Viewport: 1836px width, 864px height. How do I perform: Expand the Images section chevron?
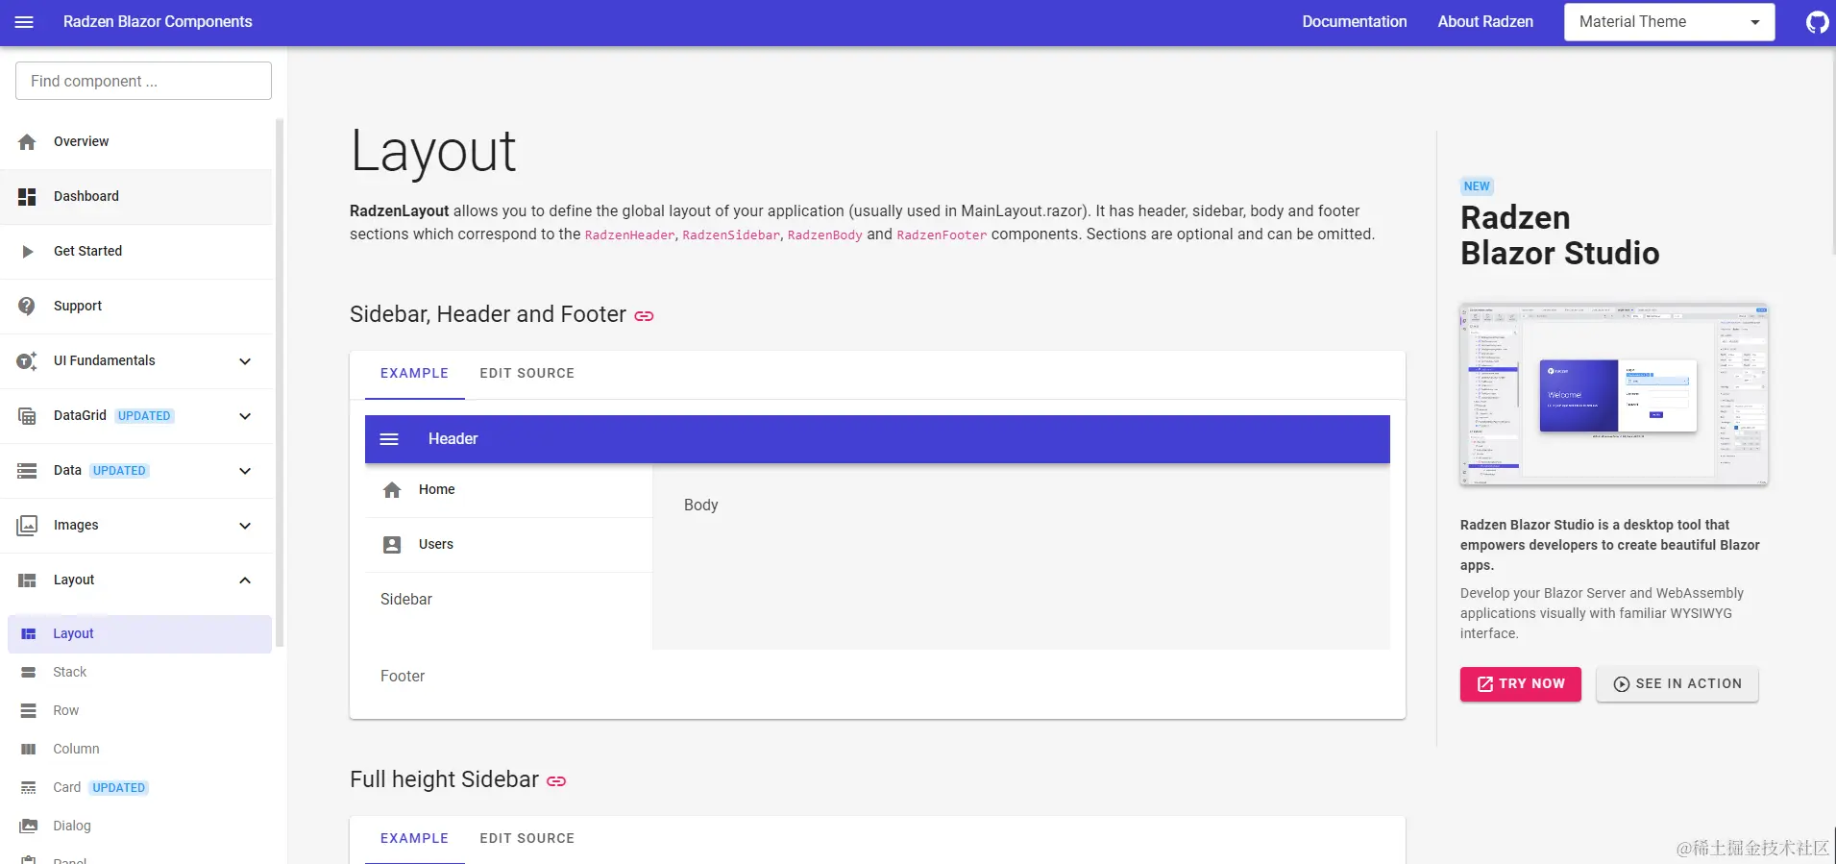point(245,526)
